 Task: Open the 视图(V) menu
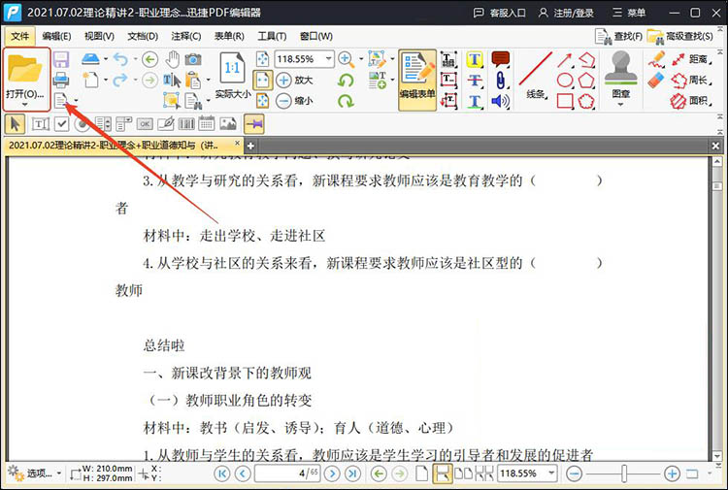pos(99,36)
